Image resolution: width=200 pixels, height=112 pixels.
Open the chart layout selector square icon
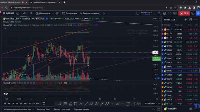138,13
